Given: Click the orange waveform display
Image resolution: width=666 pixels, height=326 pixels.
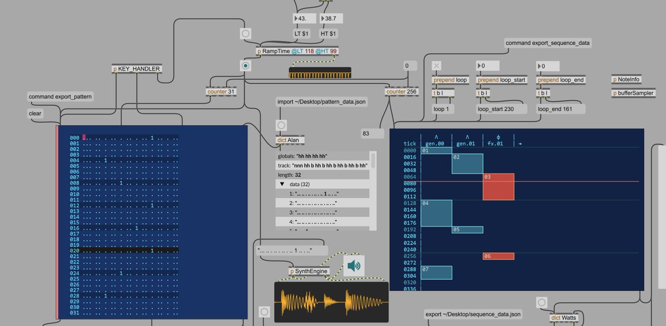Looking at the screenshot, I should click(332, 302).
